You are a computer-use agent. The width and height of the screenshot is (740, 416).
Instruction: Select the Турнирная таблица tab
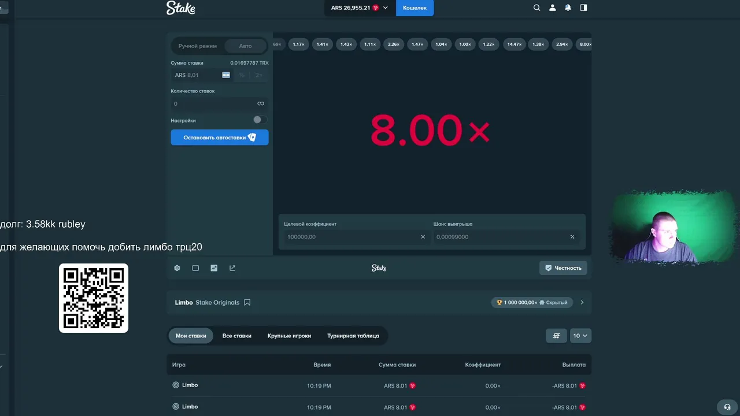pos(353,336)
